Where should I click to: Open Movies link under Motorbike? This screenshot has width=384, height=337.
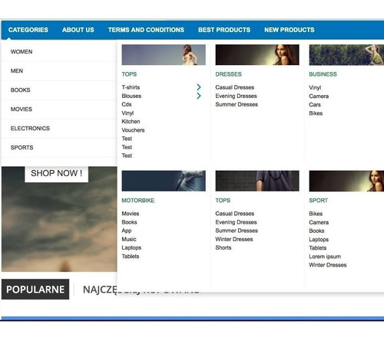(x=131, y=214)
